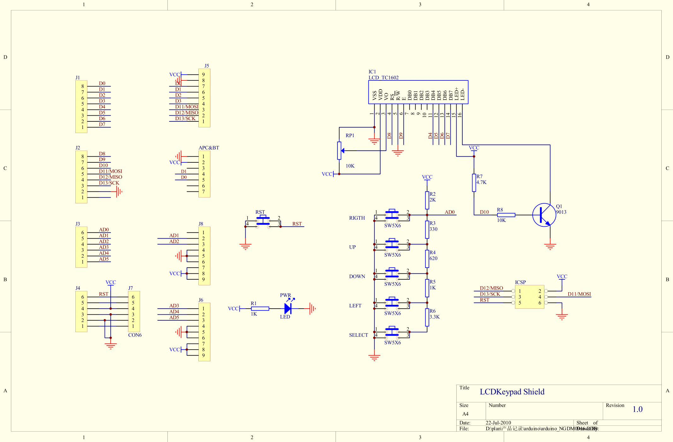The image size is (673, 442).
Task: Select the APC&BT connector header
Action: click(x=204, y=174)
